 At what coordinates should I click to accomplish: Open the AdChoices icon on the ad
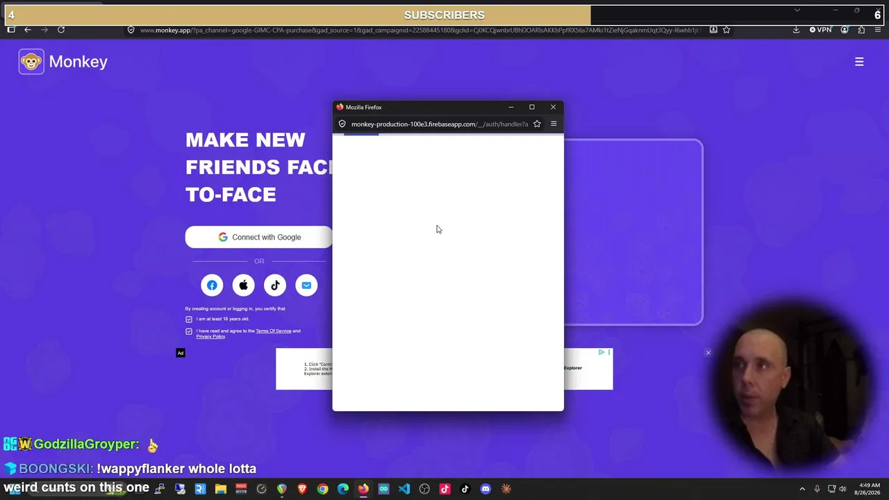pyautogui.click(x=601, y=352)
